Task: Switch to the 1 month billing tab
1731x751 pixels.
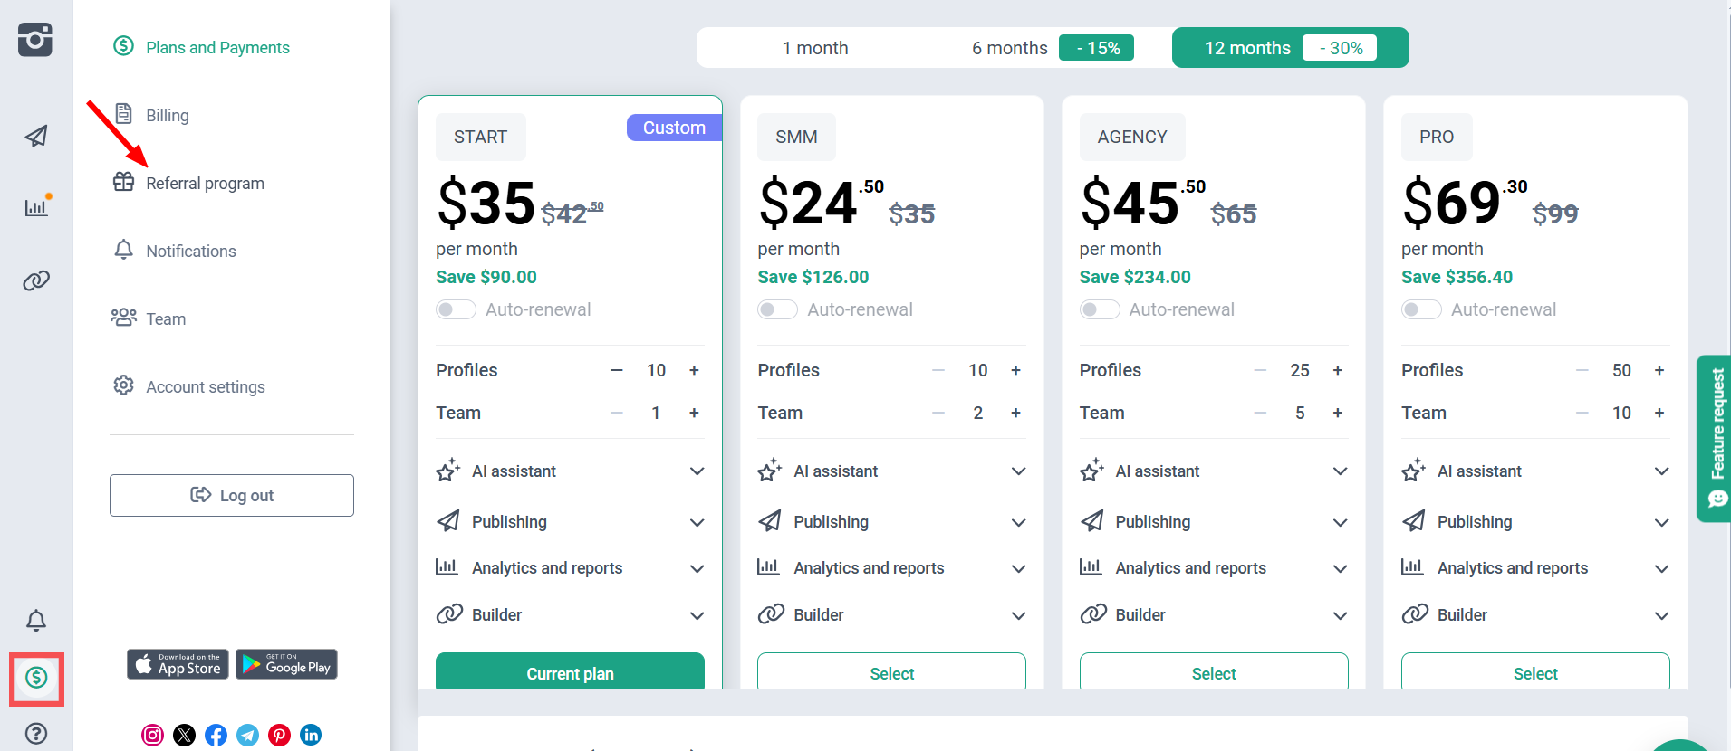Action: point(815,48)
